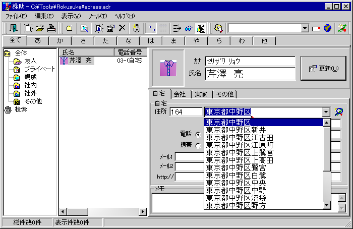This screenshot has width=353, height=229.
Task: Click the delete X toolbar icon
Action: (122, 28)
